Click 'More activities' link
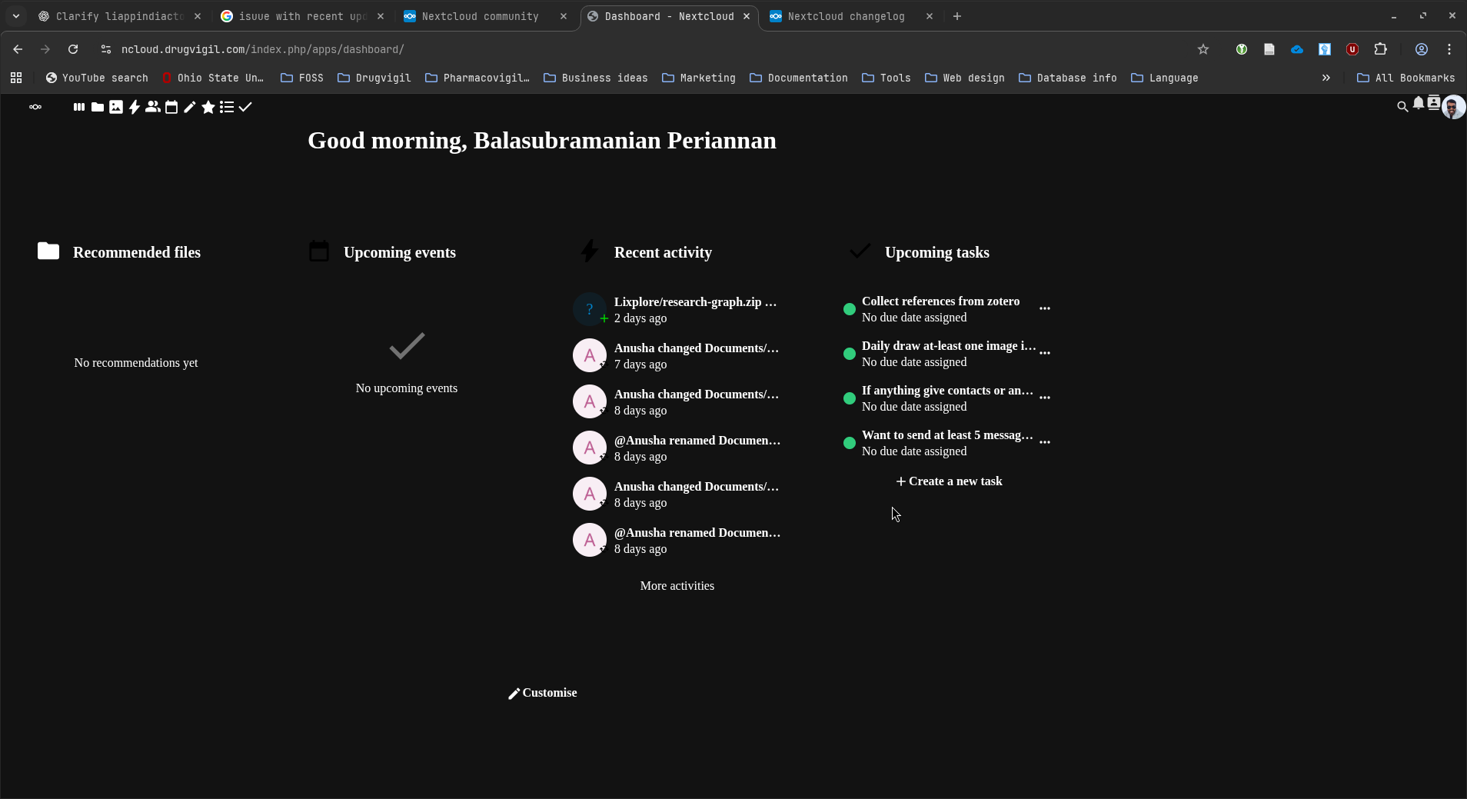Screen dimensions: 1467x799 [x=677, y=586]
